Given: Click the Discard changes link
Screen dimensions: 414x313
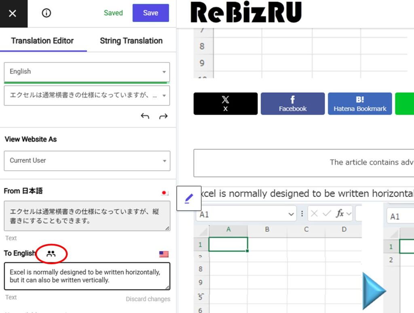Looking at the screenshot, I should (x=148, y=299).
